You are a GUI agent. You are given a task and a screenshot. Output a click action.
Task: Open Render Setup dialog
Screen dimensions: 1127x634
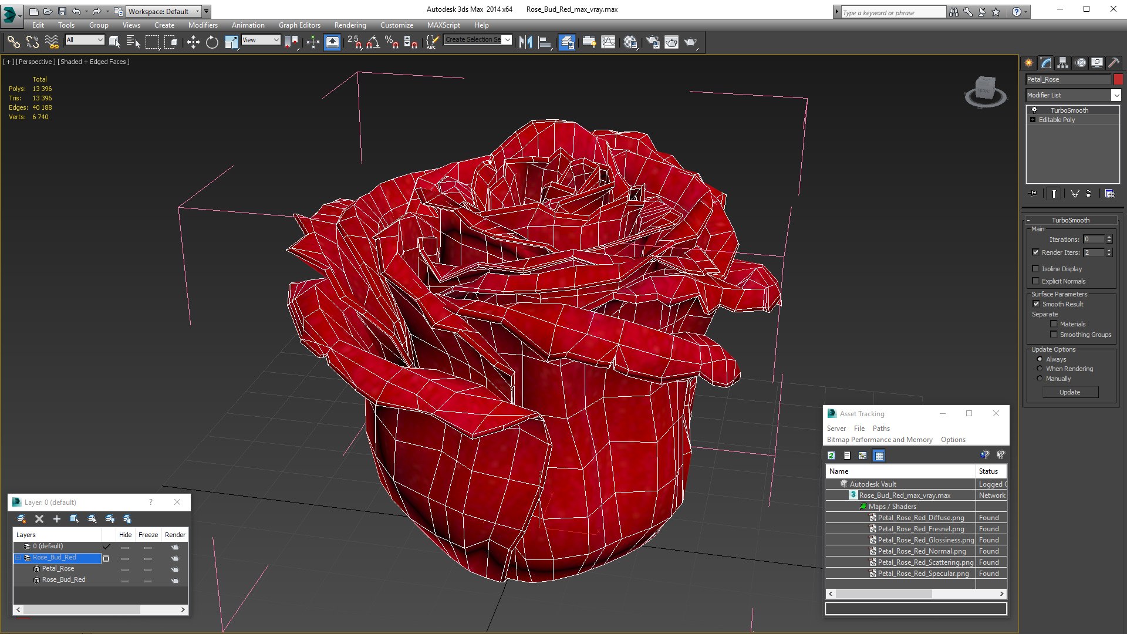tap(653, 42)
